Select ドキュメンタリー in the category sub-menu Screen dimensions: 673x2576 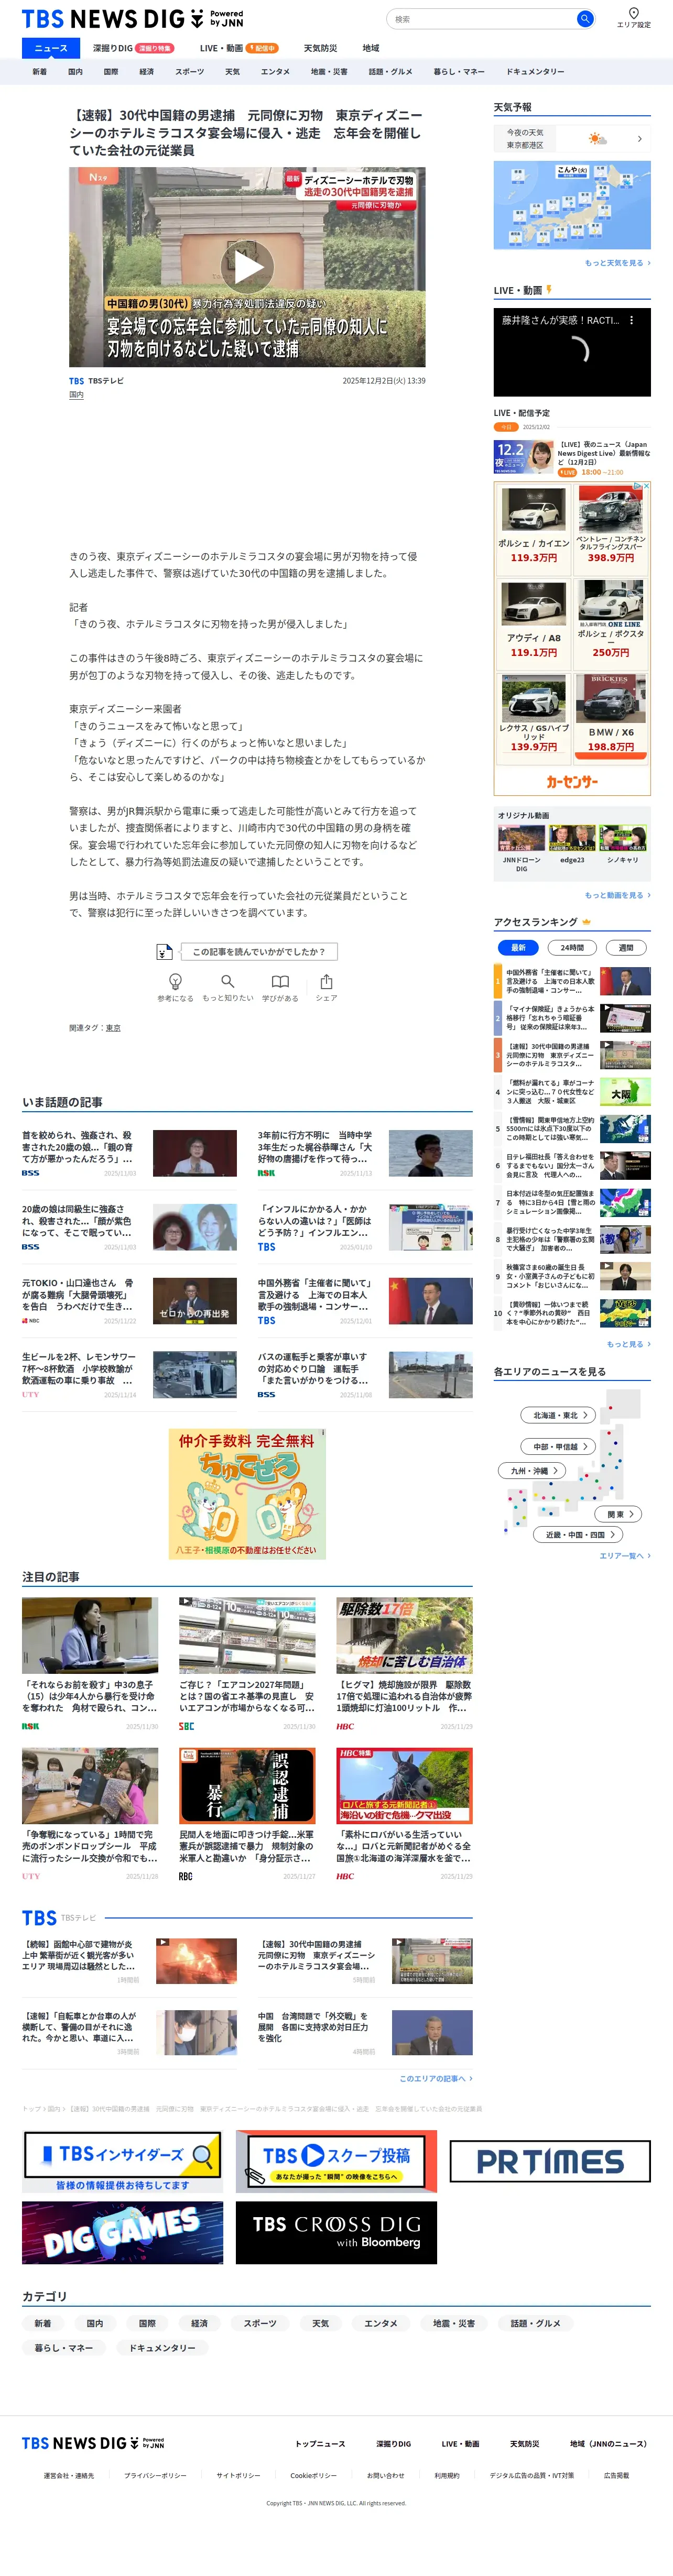[x=535, y=72]
